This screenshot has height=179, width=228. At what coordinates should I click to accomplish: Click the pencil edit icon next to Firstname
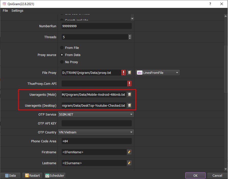point(129,152)
